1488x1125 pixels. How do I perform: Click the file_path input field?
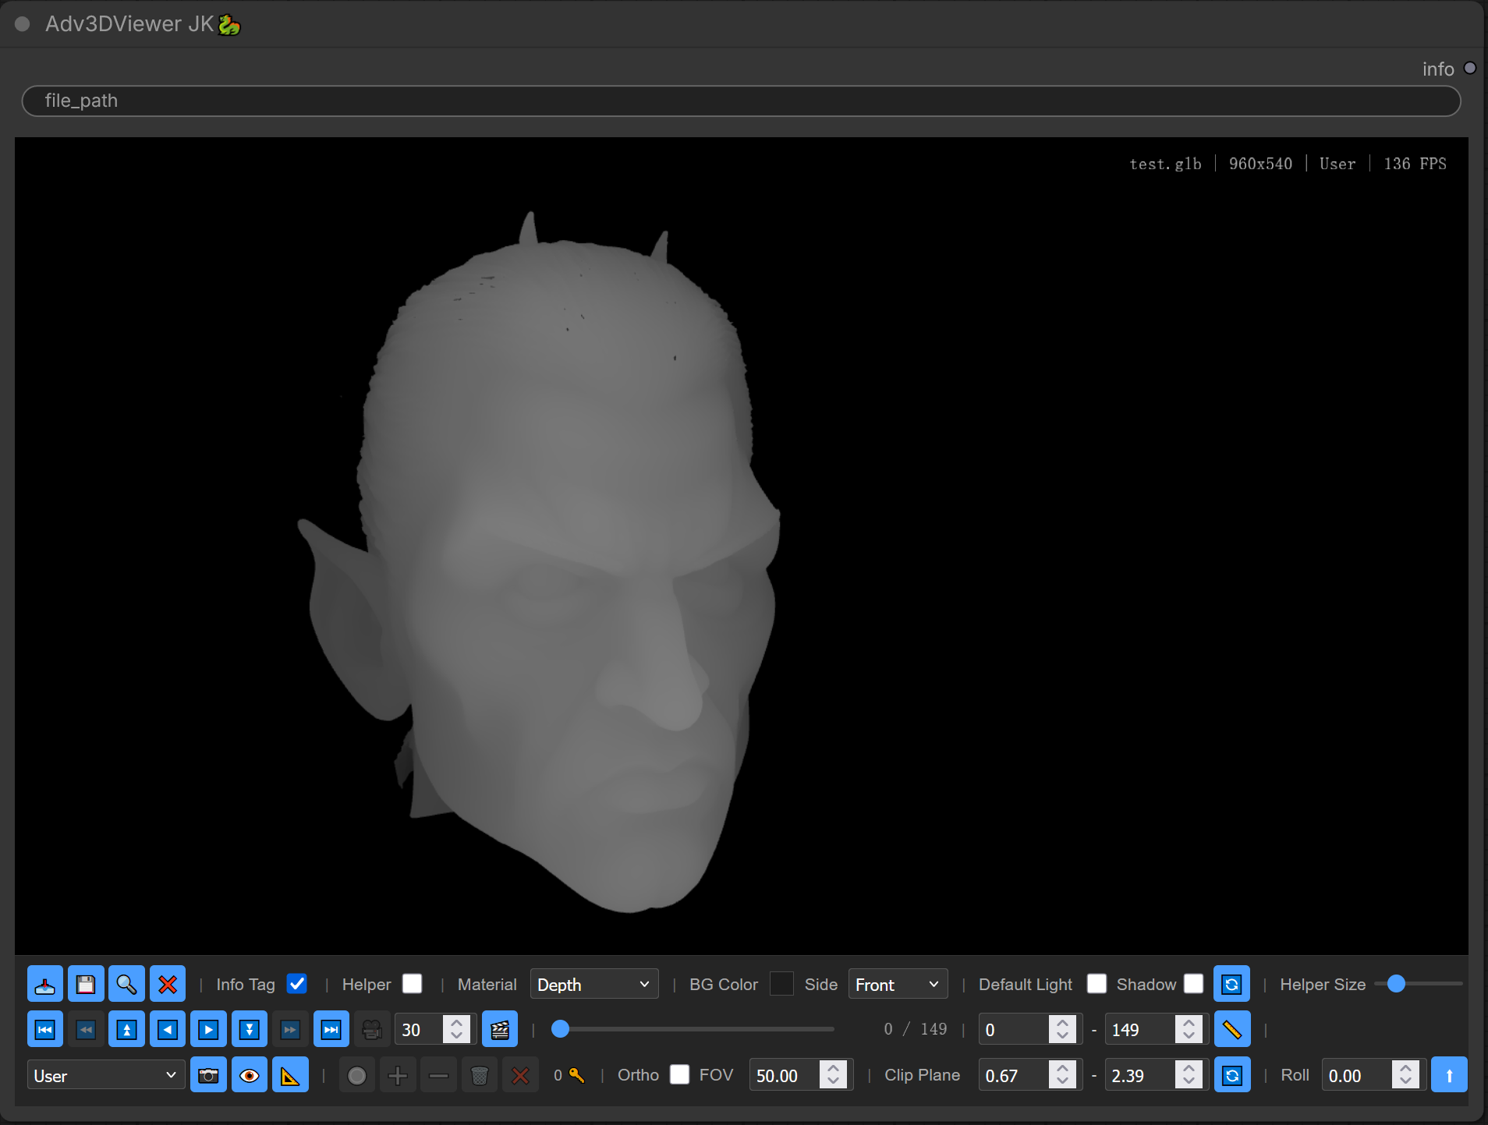point(741,101)
